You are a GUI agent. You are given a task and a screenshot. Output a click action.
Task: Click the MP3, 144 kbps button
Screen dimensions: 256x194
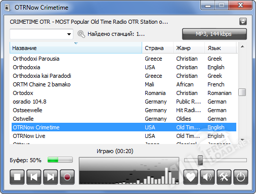(x=215, y=34)
